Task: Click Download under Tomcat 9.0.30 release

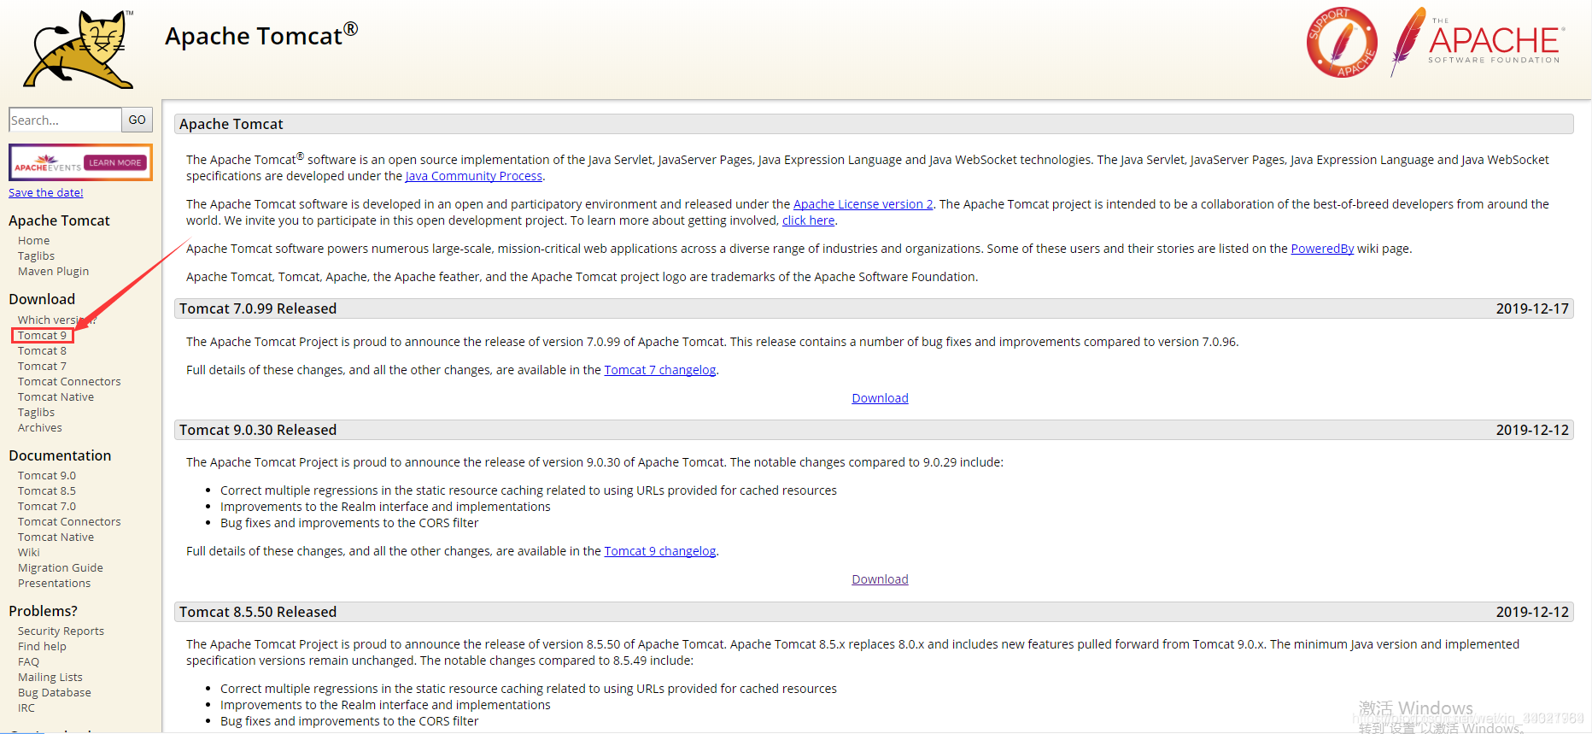Action: (x=880, y=579)
